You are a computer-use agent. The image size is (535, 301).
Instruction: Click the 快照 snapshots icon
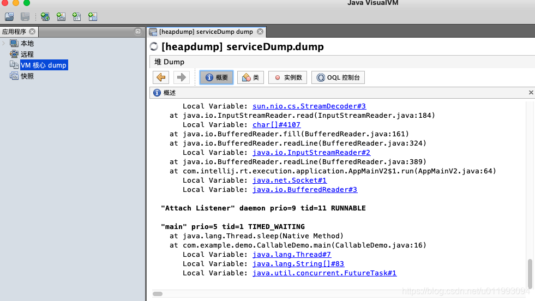click(x=14, y=76)
